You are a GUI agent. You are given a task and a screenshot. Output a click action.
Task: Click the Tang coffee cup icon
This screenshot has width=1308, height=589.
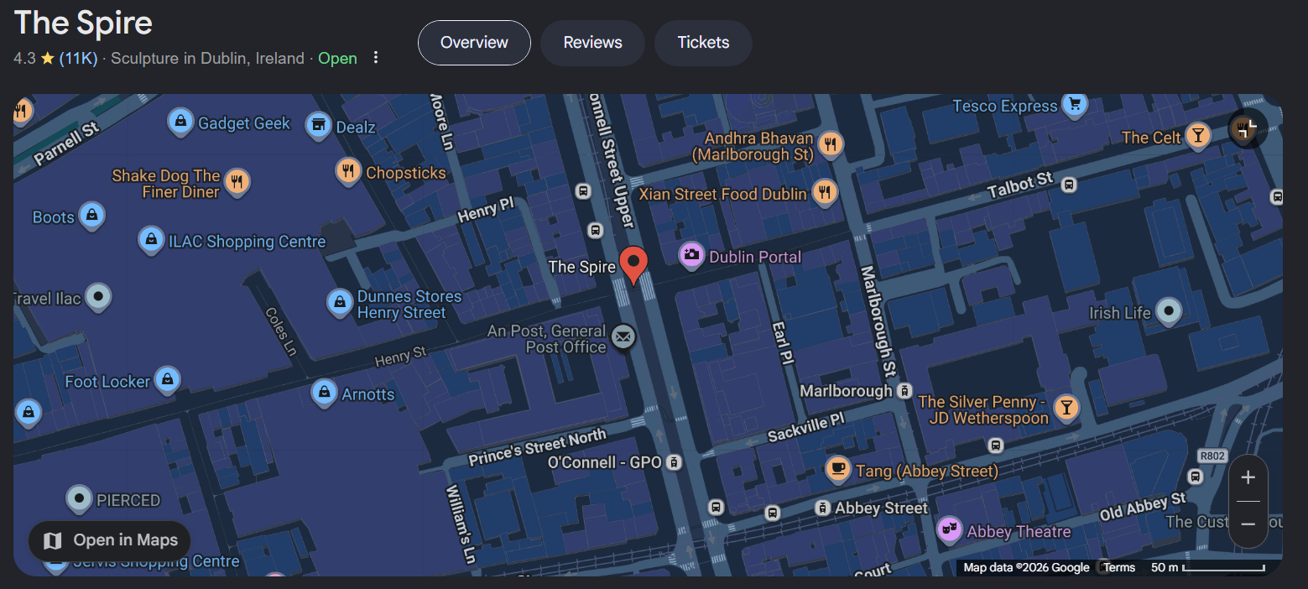[837, 469]
